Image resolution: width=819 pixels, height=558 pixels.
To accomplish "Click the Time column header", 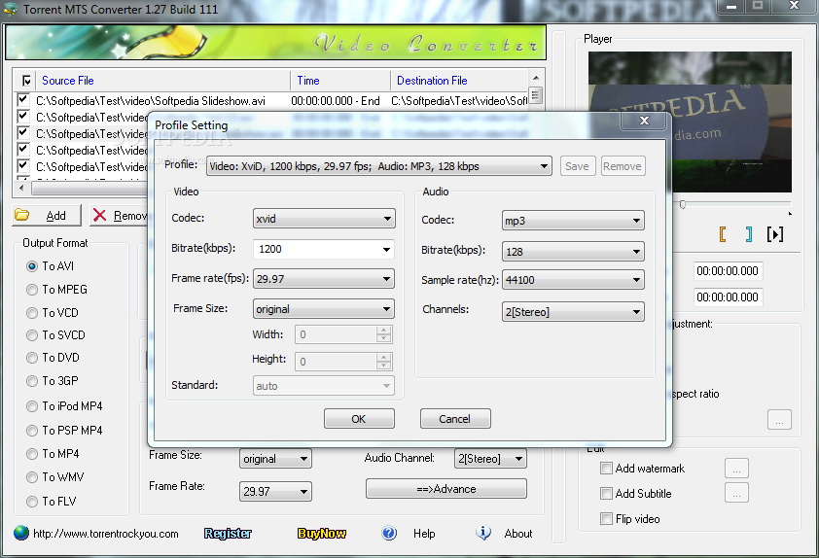I will (x=340, y=81).
